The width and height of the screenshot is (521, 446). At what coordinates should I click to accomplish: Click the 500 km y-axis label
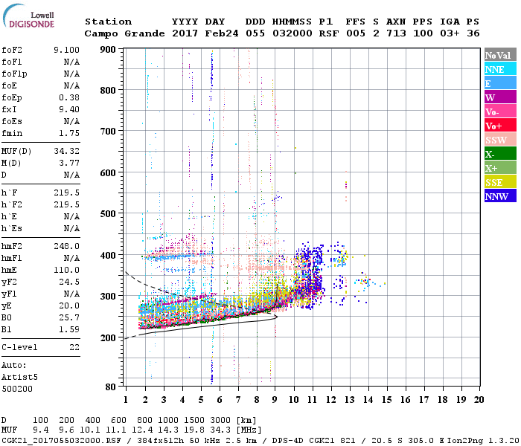pos(108,214)
